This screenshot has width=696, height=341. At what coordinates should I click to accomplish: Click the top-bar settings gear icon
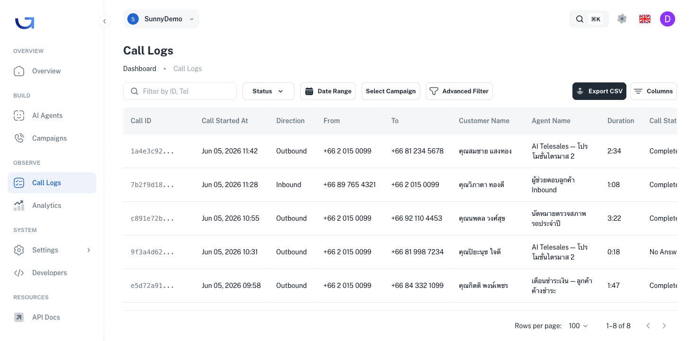tap(622, 19)
